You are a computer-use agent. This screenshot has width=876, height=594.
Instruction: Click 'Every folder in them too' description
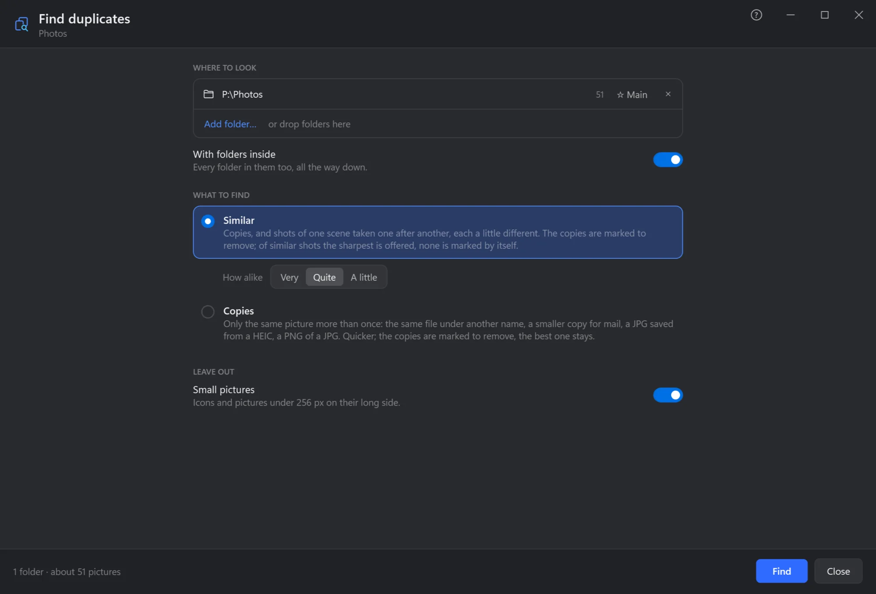(280, 167)
